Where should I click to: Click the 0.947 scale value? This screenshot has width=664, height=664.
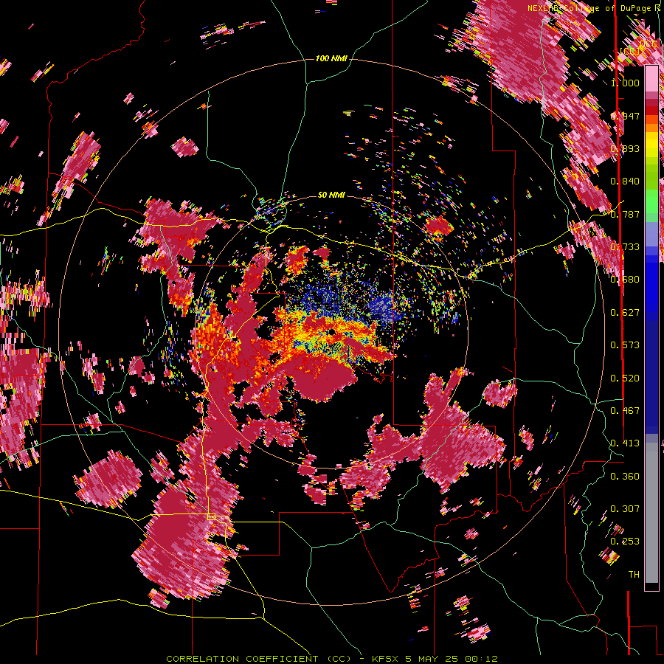coord(625,116)
